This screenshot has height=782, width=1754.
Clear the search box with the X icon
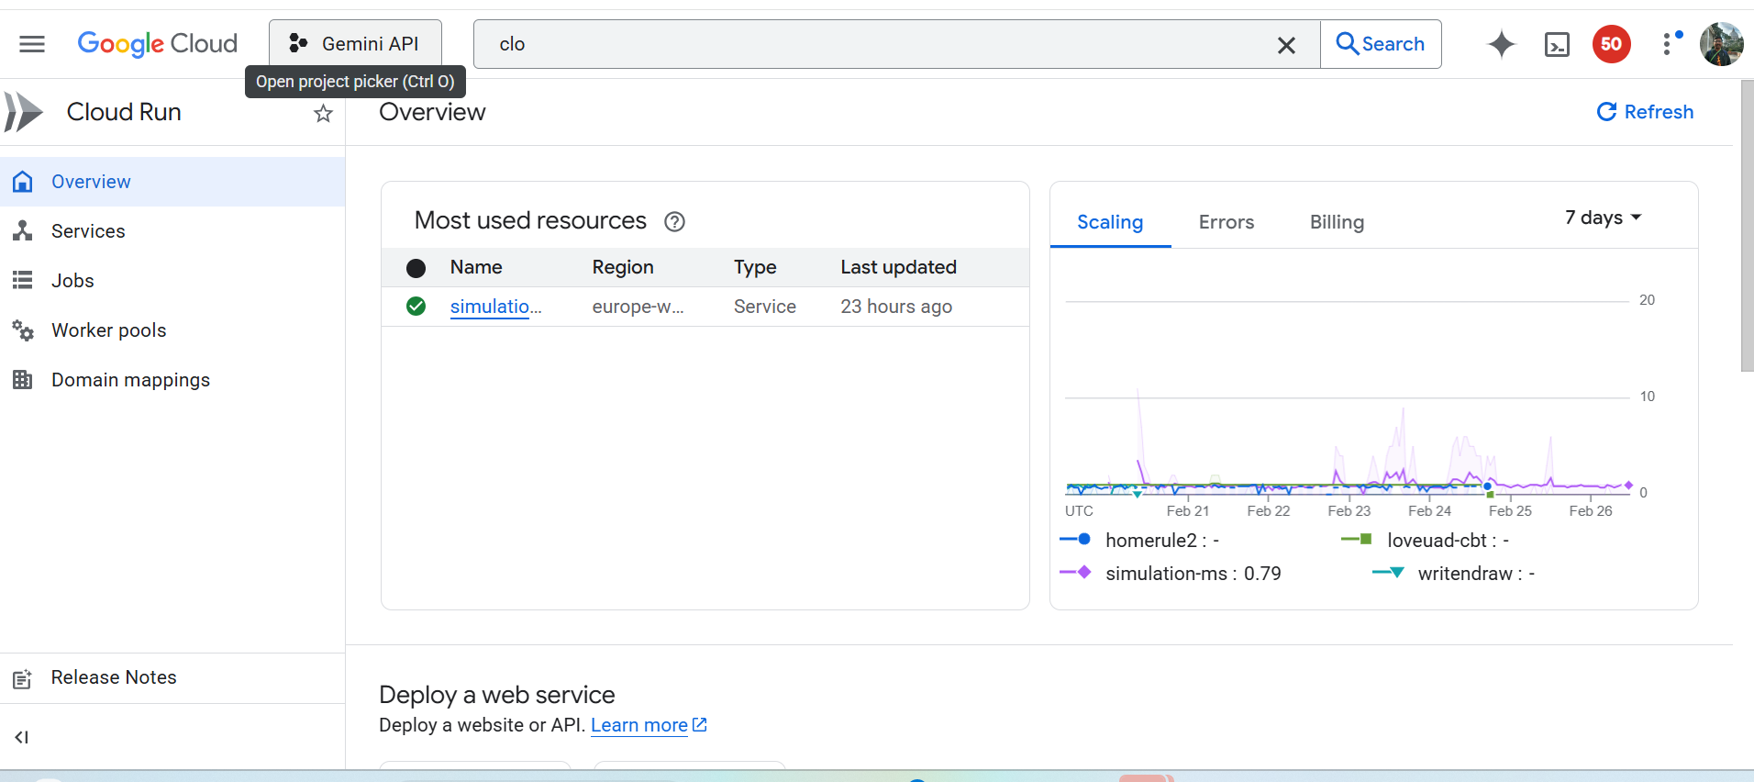point(1286,45)
